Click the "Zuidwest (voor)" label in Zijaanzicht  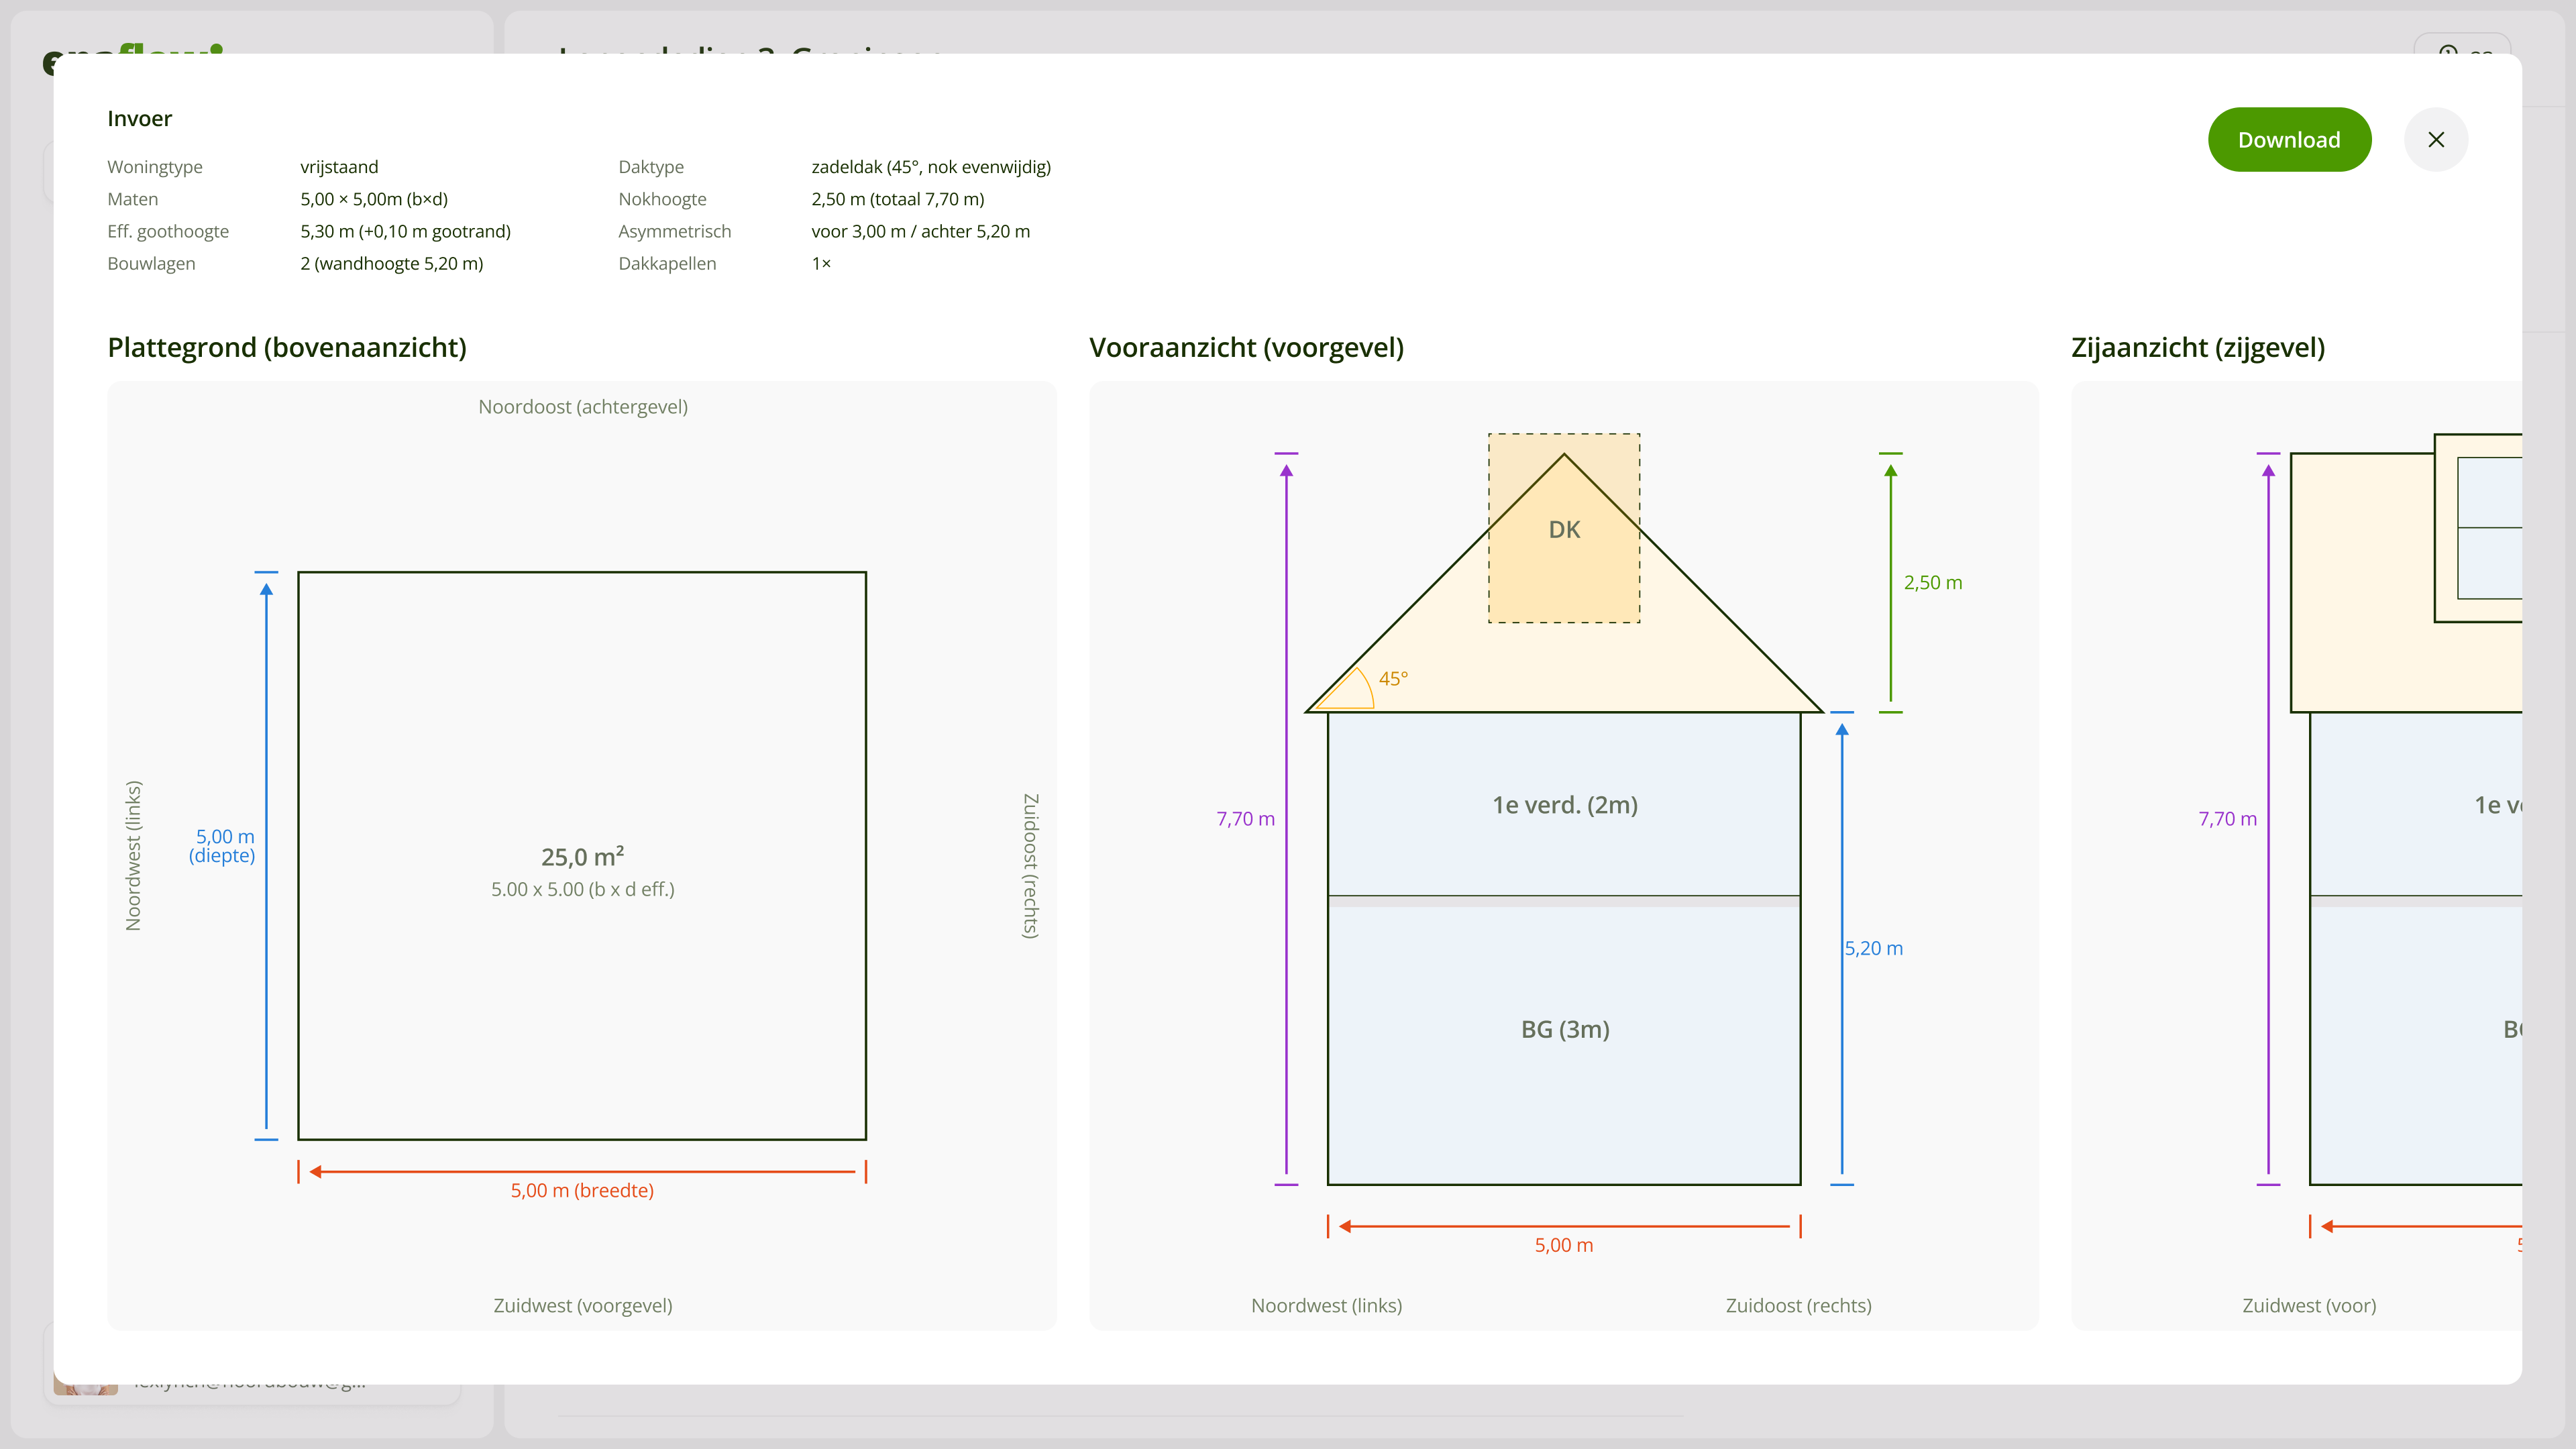click(2309, 1306)
